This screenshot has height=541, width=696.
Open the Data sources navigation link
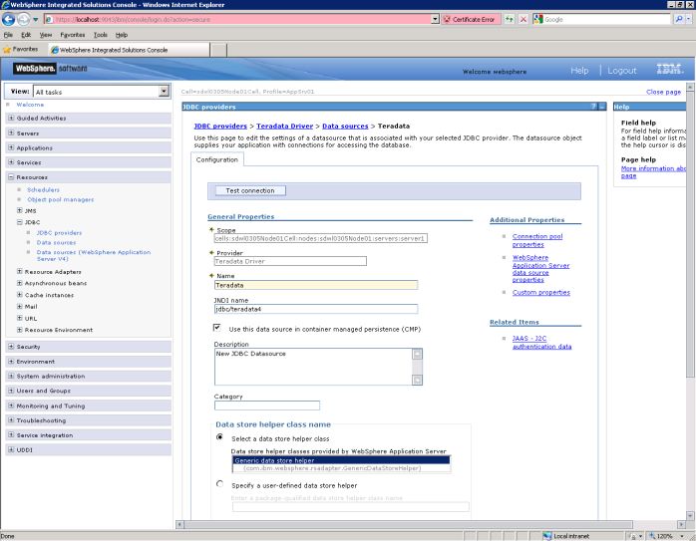coord(56,242)
